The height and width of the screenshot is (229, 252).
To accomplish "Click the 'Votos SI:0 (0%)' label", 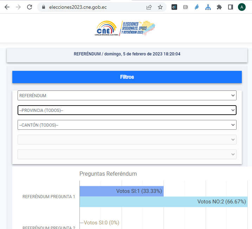I will click(102, 223).
